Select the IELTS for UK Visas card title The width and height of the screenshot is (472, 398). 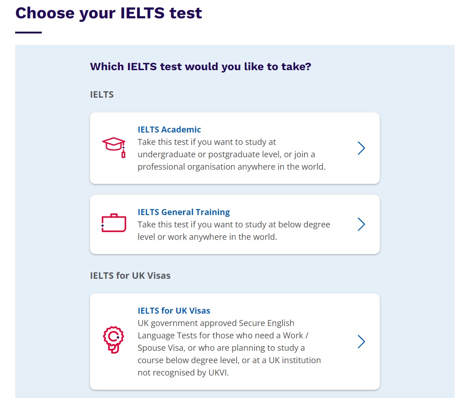coord(174,310)
